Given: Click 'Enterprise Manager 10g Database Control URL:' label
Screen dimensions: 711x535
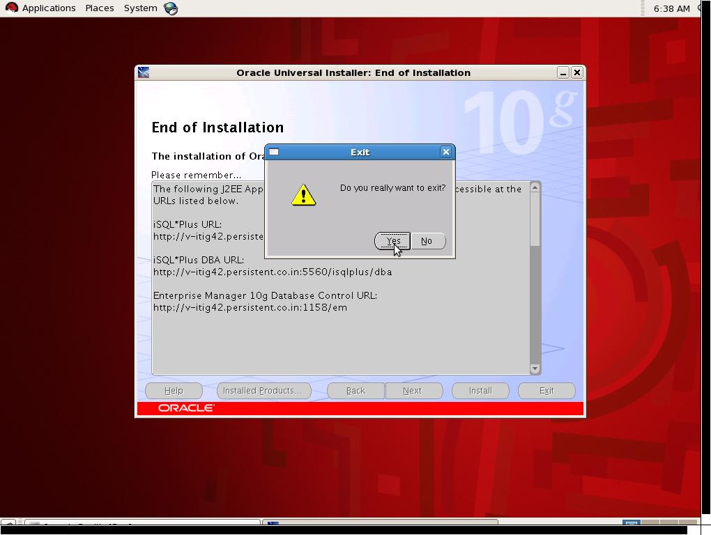Looking at the screenshot, I should point(266,296).
